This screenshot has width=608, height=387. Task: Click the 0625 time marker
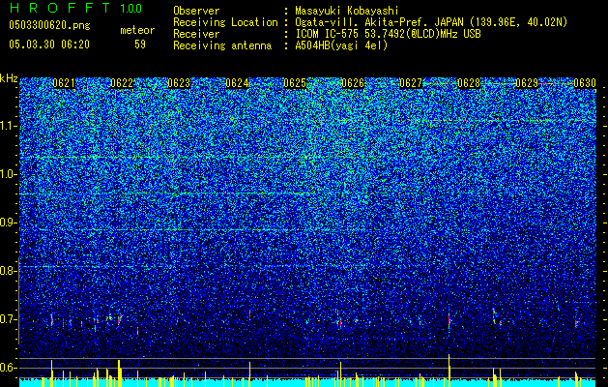coord(295,83)
